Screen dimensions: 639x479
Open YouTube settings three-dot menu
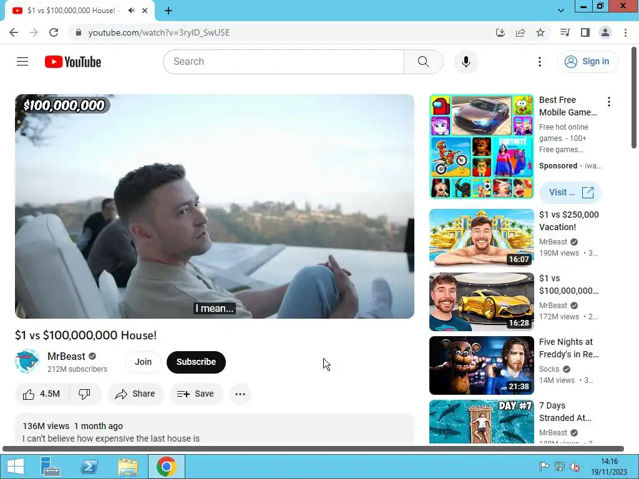click(x=540, y=62)
